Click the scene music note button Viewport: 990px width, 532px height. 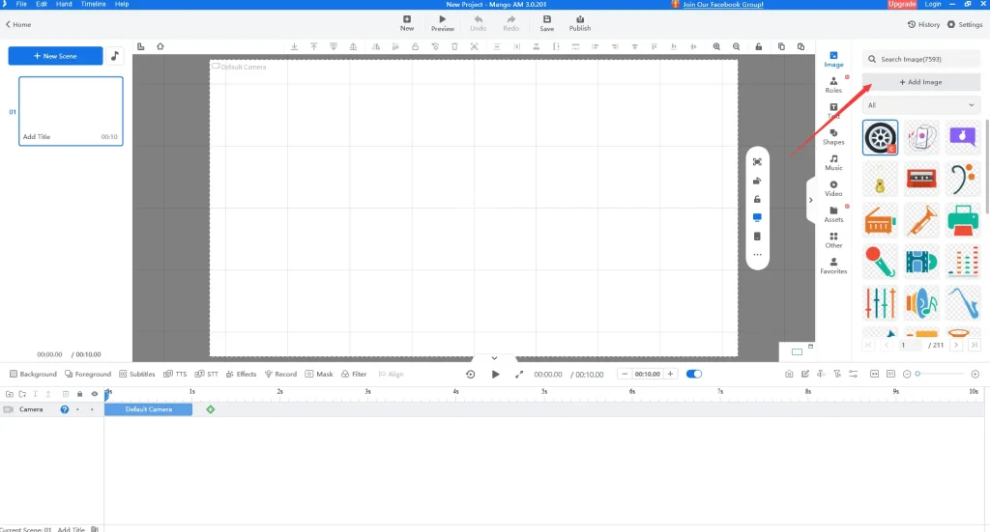(x=114, y=56)
